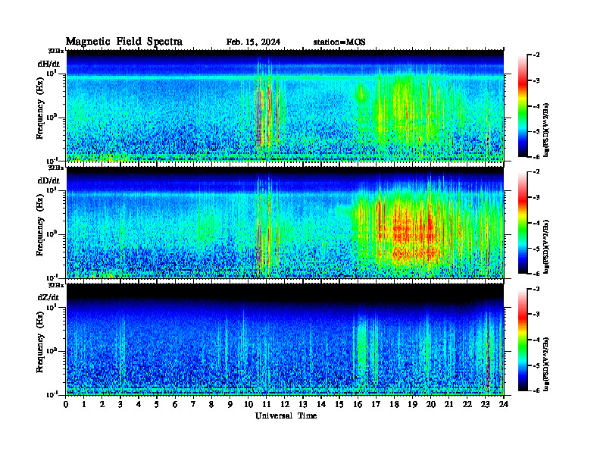This screenshot has height=464, width=600.
Task: Click the PSD units label beside dZ/dt color scale
Action: point(546,364)
